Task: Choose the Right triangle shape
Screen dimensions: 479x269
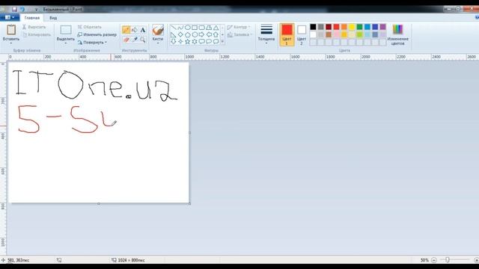Action: (x=174, y=35)
